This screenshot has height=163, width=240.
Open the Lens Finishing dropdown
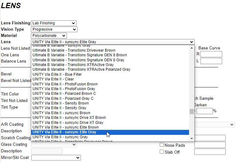tap(54, 23)
